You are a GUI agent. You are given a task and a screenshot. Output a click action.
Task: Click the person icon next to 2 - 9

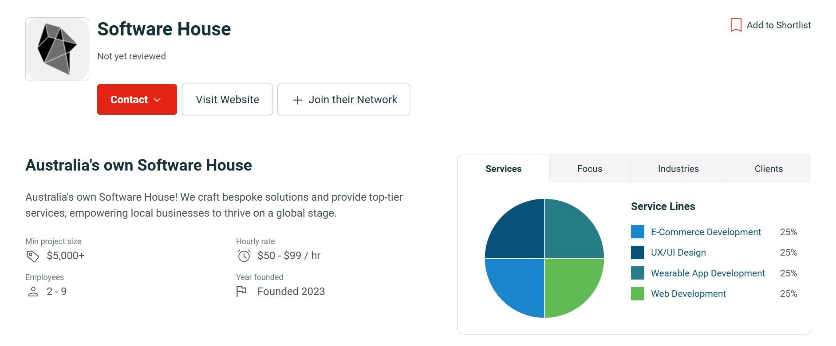(x=33, y=292)
